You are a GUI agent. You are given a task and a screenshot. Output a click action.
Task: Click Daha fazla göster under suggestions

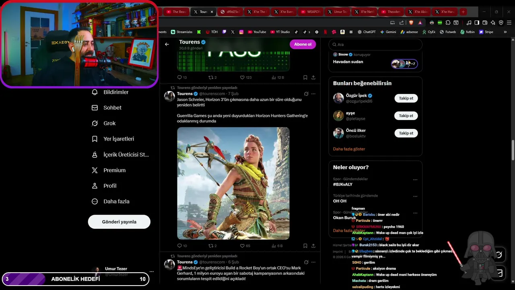[349, 149]
